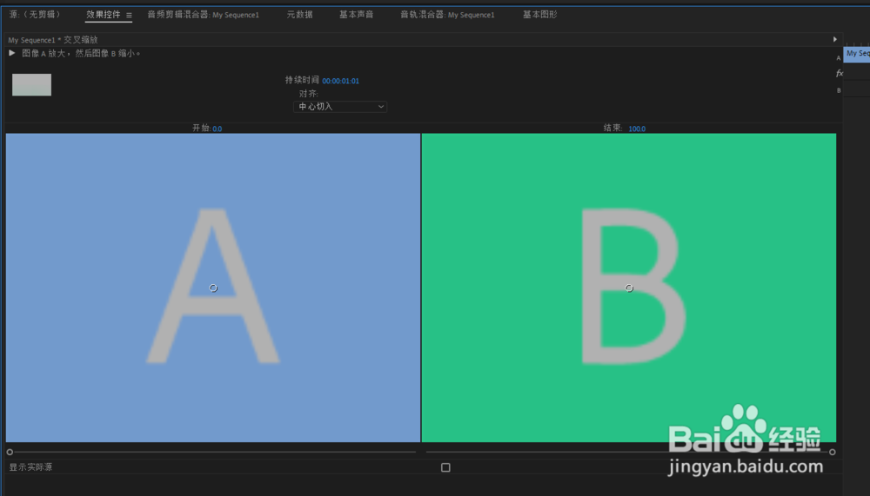The width and height of the screenshot is (870, 496).
Task: Switch to the 基本图形 tab
Action: [x=539, y=15]
